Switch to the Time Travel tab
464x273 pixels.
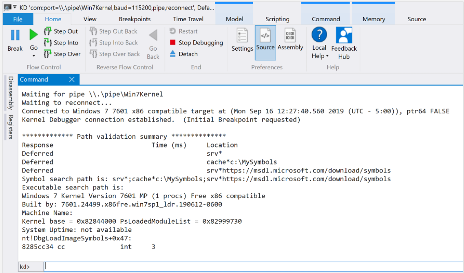point(188,19)
